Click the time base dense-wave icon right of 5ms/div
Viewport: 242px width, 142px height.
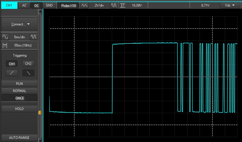tap(34, 37)
